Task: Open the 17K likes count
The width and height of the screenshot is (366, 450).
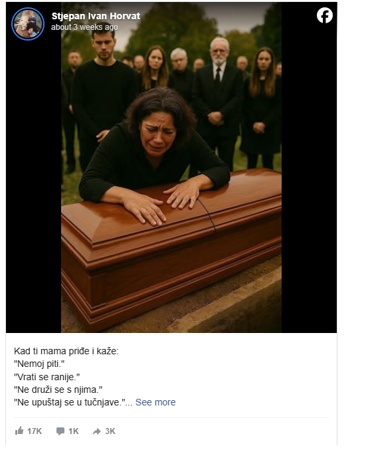Action: (35, 431)
